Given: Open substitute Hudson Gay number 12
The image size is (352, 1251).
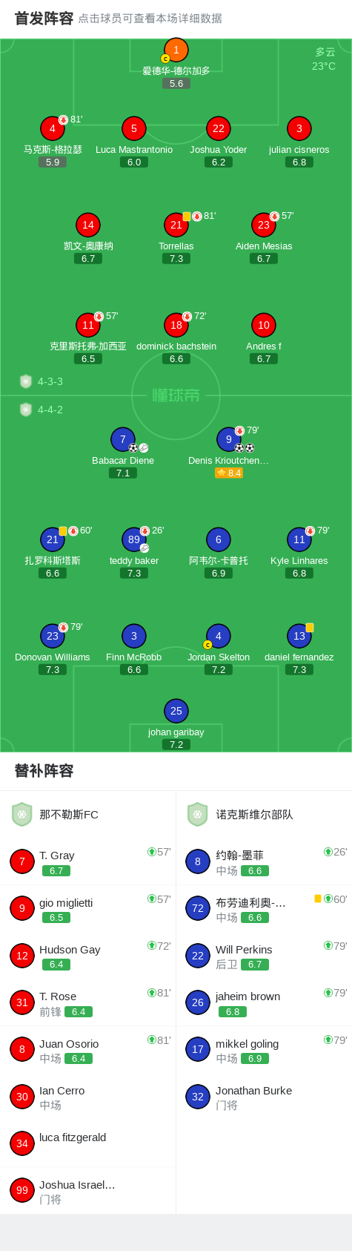Looking at the screenshot, I should click(88, 956).
